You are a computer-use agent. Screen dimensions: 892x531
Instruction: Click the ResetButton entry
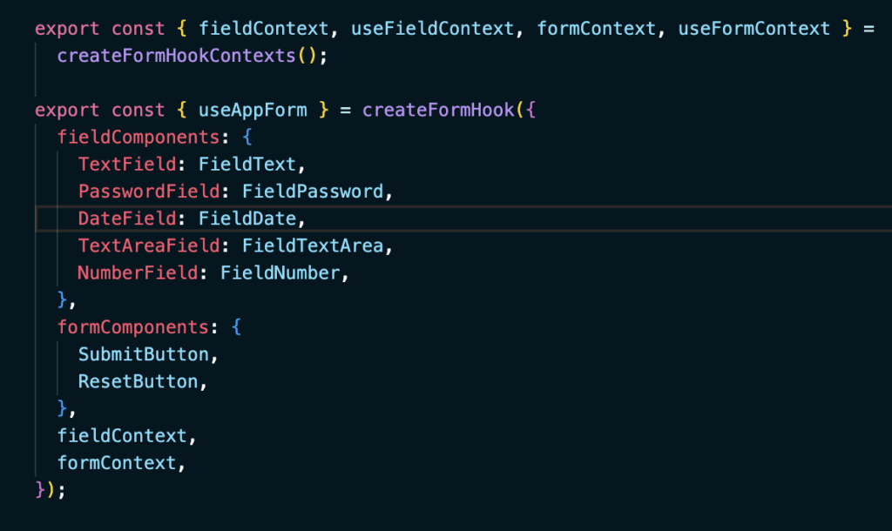pos(138,381)
